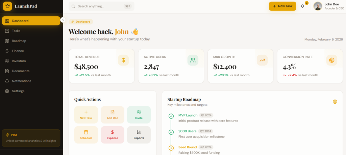
Task: Open the Dashboard sidebar item
Action: (x=31, y=21)
